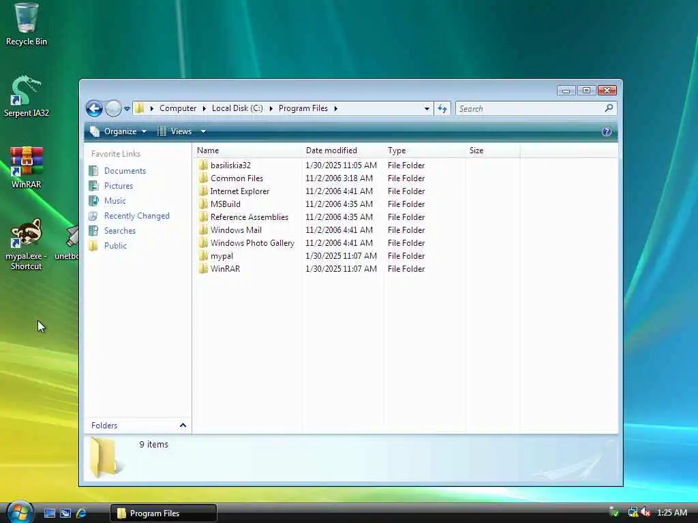The image size is (698, 523).
Task: Select the Windows Mail folder icon
Action: 203,230
